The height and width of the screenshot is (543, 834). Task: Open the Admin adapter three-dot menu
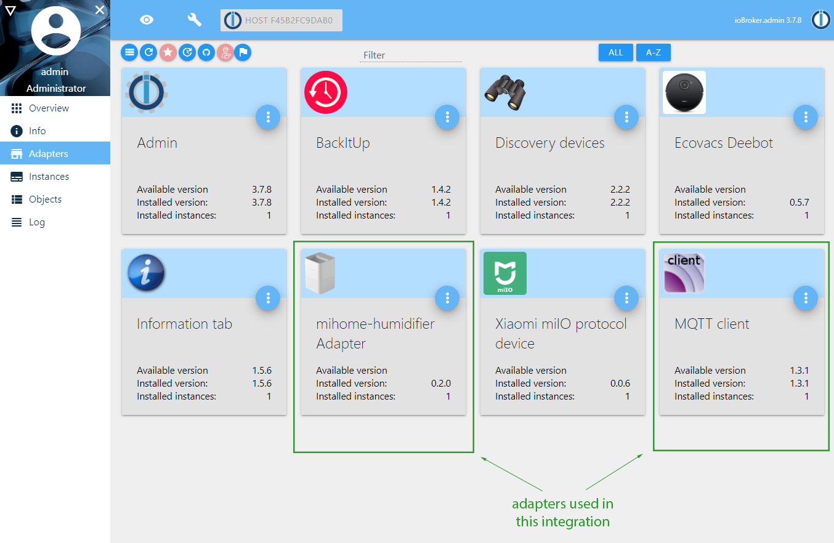(x=268, y=117)
